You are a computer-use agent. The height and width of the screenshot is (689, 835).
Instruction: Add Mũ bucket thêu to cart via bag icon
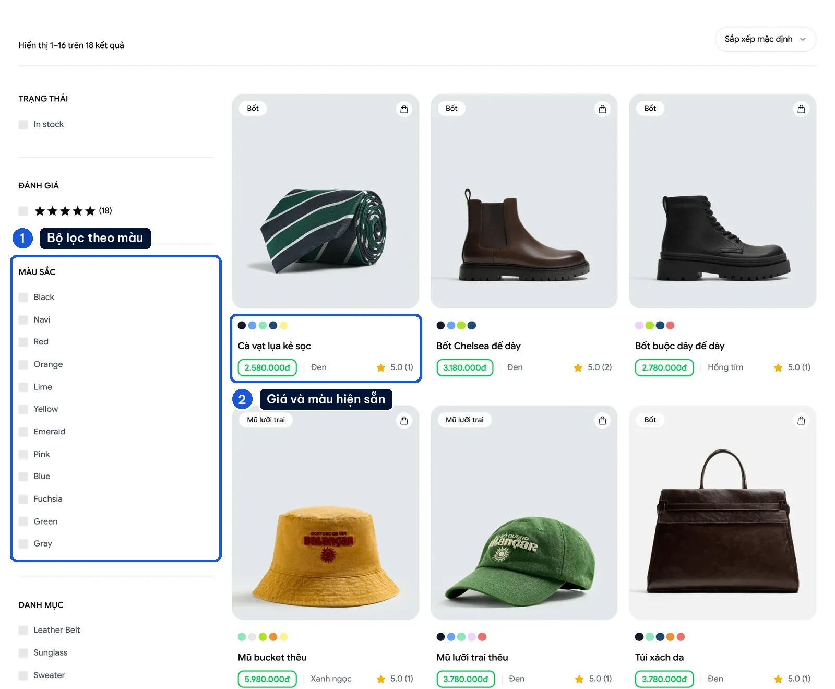[404, 421]
